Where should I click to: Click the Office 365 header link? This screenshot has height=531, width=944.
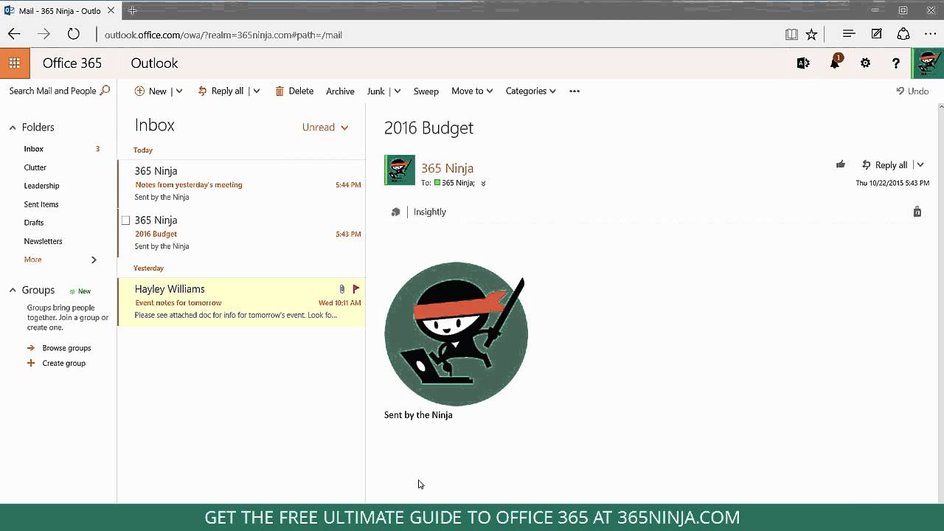pos(72,63)
